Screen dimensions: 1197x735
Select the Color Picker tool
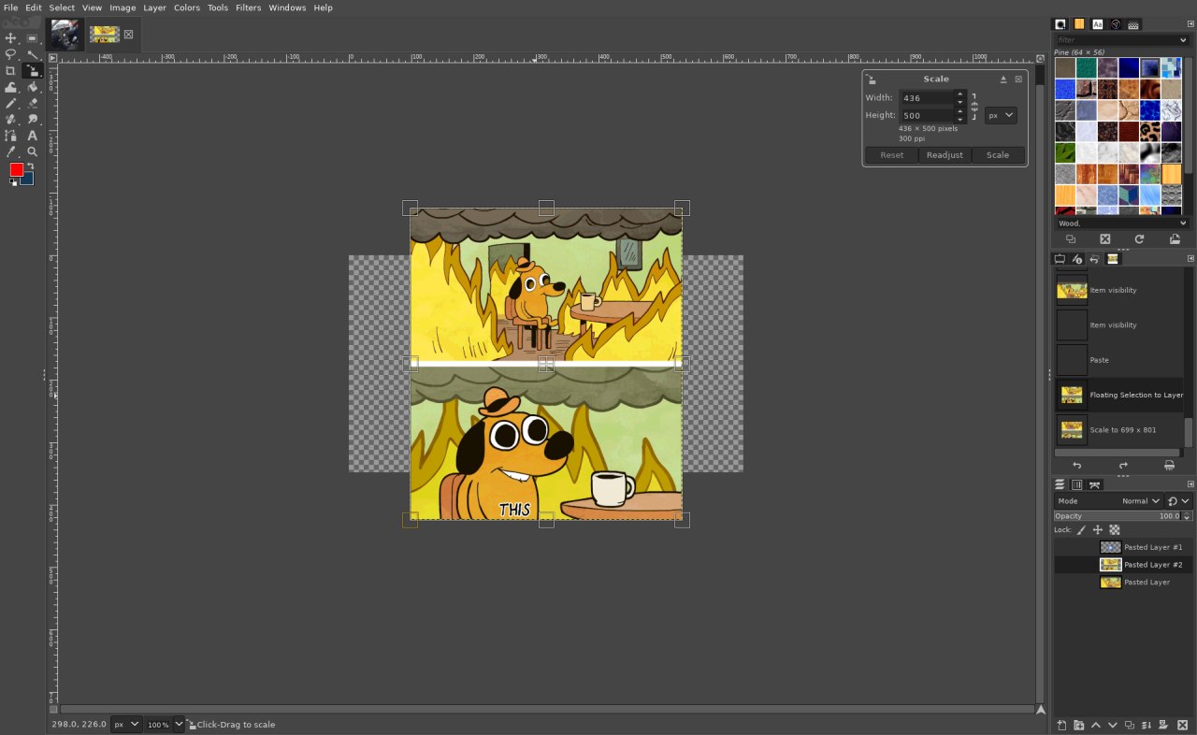click(11, 151)
